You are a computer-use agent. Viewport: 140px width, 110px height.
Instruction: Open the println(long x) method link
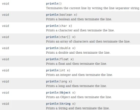52,81
